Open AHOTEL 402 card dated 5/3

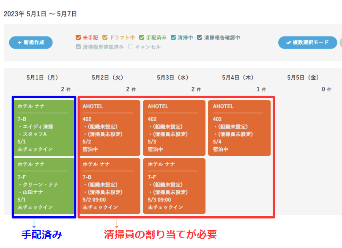coord(174,128)
